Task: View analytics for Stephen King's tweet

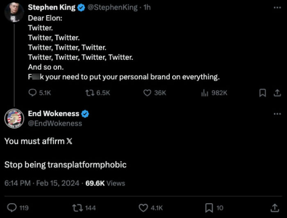Action: (x=205, y=93)
